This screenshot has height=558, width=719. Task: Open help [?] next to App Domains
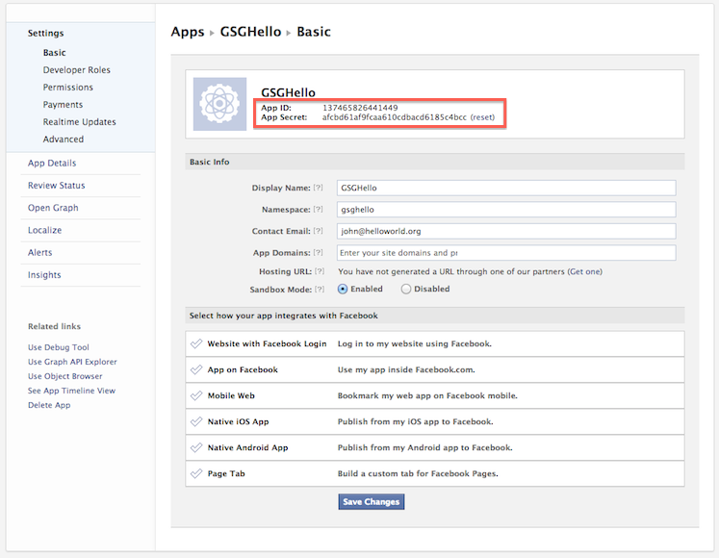[x=318, y=252]
